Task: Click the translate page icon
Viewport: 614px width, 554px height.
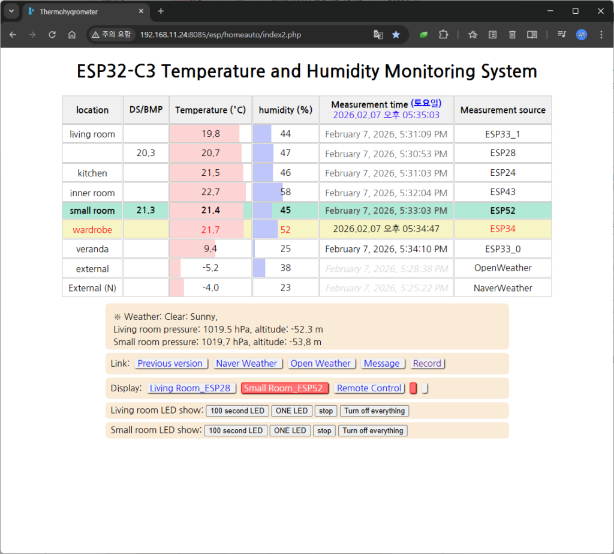Action: (x=378, y=35)
